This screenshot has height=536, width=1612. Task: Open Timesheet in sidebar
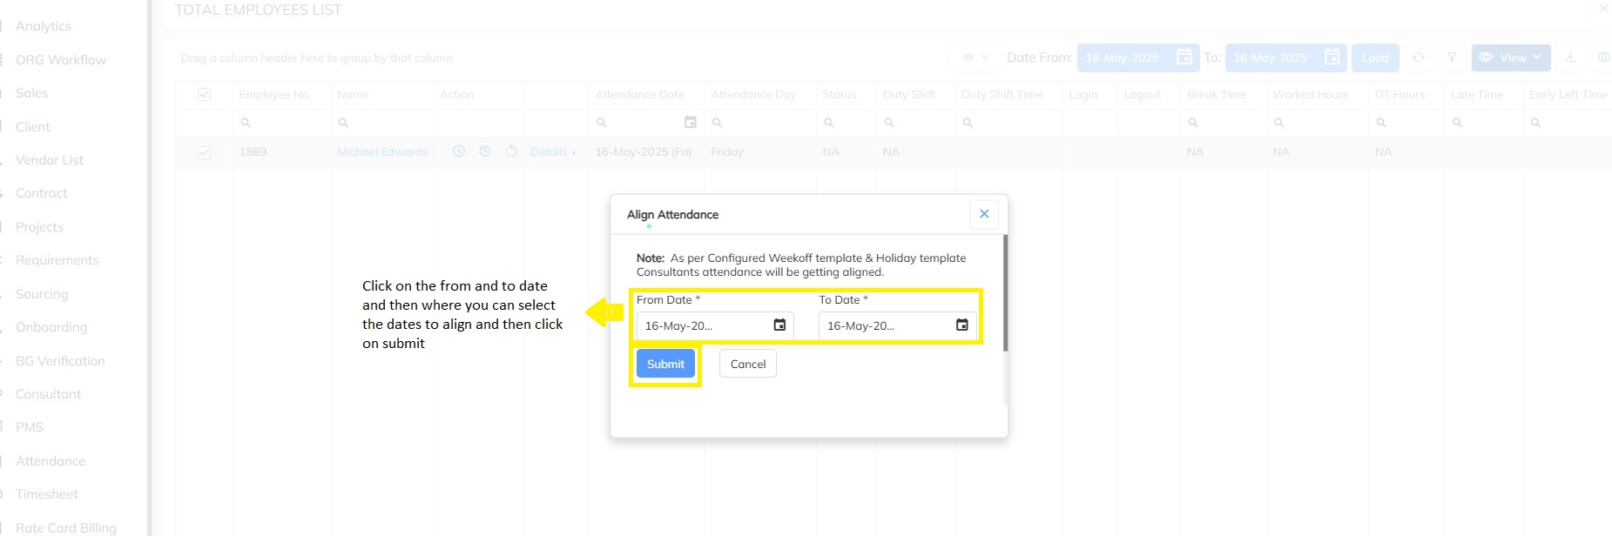pos(47,494)
